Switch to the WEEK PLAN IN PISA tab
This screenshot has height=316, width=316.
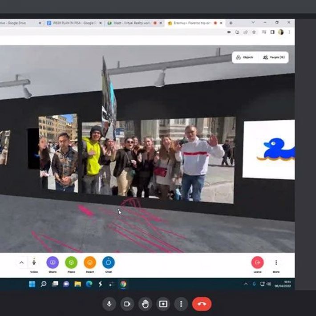pyautogui.click(x=73, y=23)
